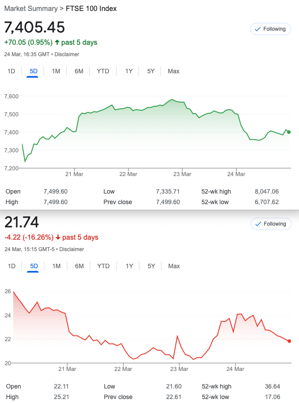Viewport: 299px width, 403px height.
Task: Select 5D tab on FTSE 100 chart
Action: [33, 71]
